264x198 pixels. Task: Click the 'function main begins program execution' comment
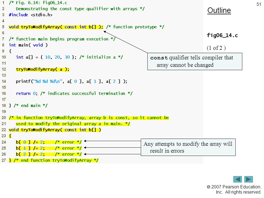(62, 39)
